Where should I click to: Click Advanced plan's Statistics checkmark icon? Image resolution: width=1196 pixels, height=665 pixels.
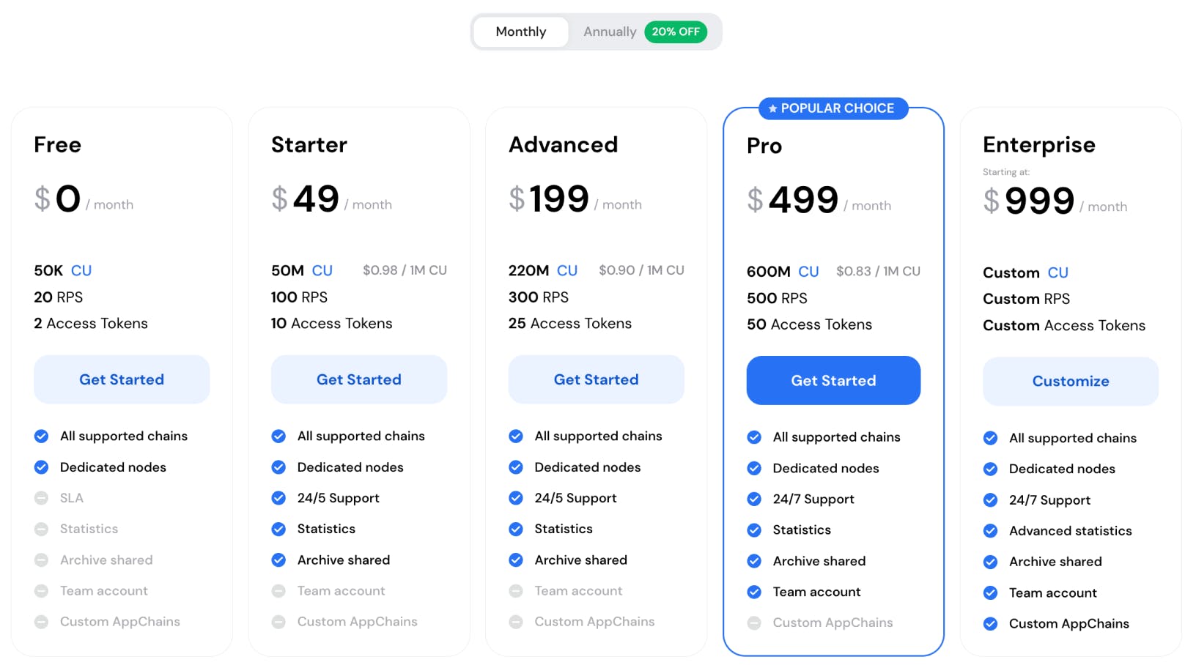[516, 529]
